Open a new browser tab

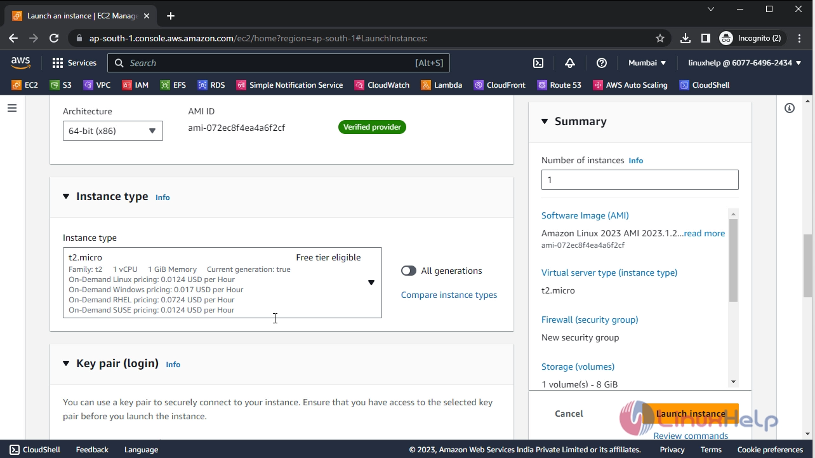pos(171,16)
